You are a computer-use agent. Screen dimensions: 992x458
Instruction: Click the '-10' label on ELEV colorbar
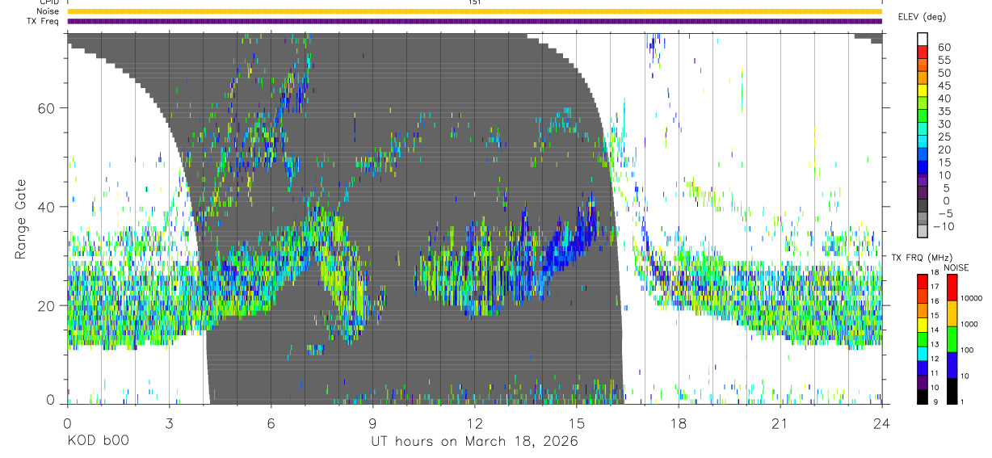point(944,226)
